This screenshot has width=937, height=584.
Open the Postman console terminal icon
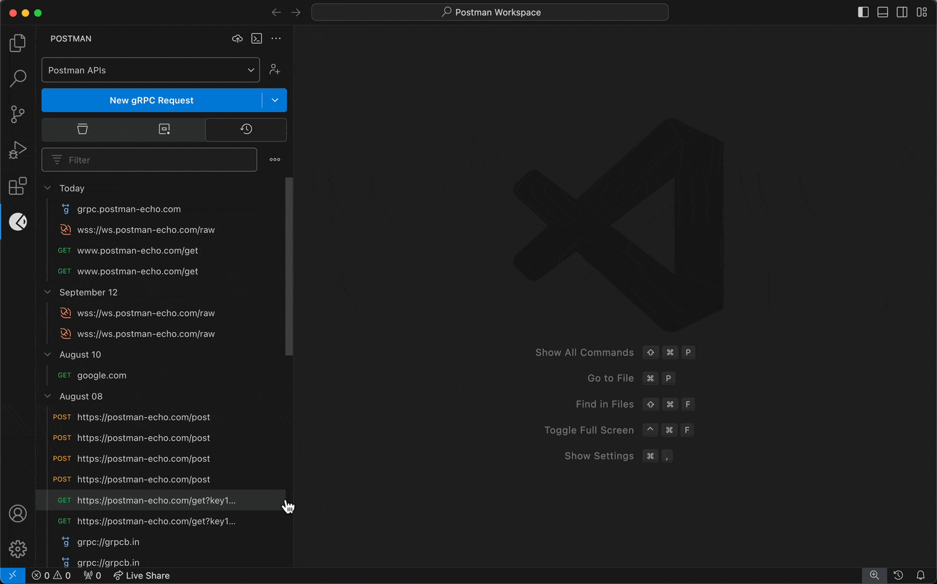257,38
